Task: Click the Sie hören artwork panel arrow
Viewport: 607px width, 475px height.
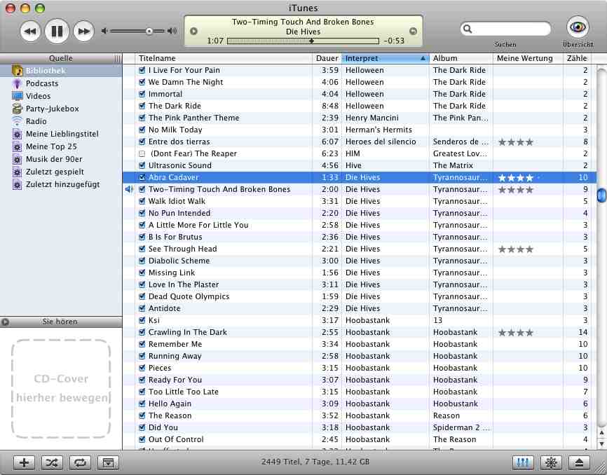Action: [x=5, y=322]
